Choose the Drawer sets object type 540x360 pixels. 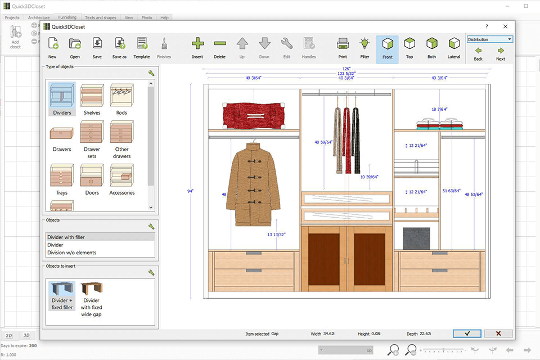click(x=92, y=136)
